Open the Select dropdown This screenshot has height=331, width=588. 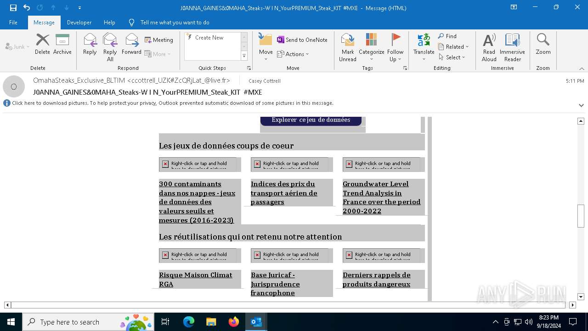(x=452, y=57)
